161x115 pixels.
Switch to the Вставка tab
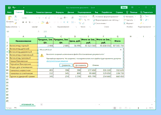[29, 12]
